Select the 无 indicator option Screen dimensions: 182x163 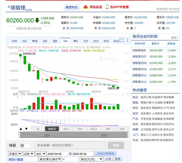38,129
